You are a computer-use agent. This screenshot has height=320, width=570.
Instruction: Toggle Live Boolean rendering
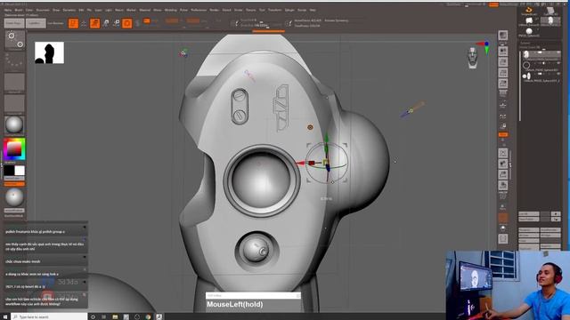pos(55,23)
